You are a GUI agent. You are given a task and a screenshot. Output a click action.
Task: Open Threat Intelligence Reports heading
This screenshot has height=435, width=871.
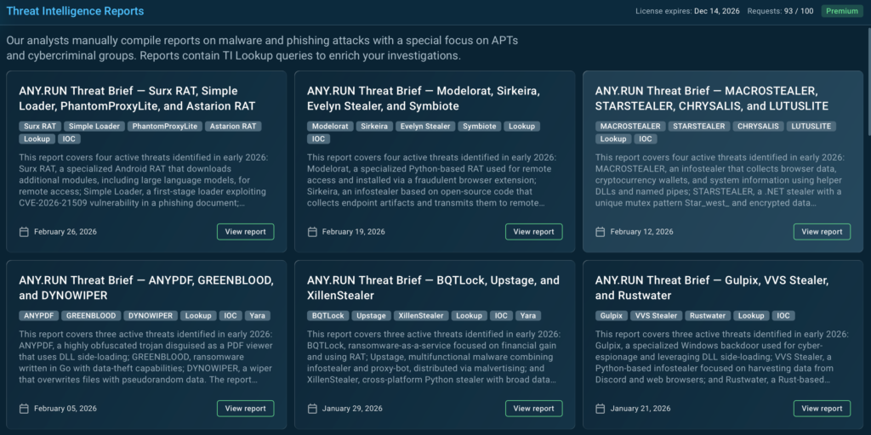point(75,11)
